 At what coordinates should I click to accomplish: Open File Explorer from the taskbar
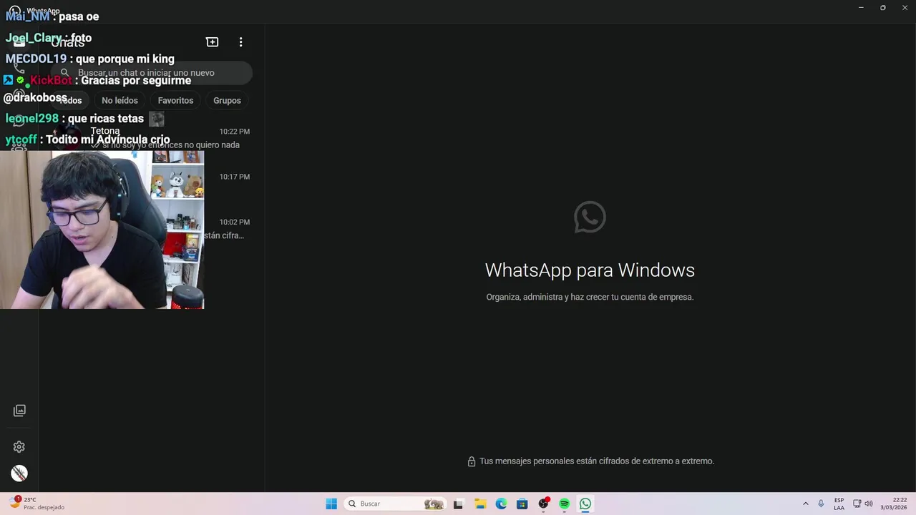pyautogui.click(x=480, y=504)
